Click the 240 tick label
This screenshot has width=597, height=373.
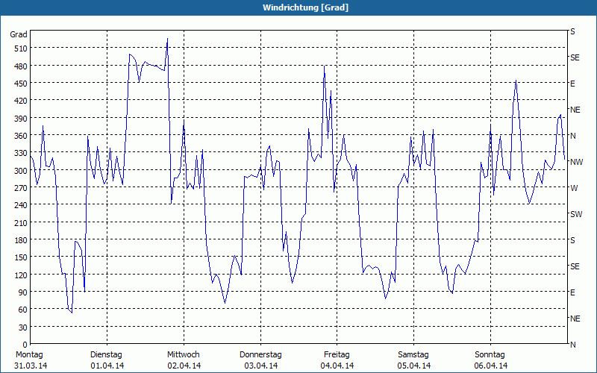(21, 206)
